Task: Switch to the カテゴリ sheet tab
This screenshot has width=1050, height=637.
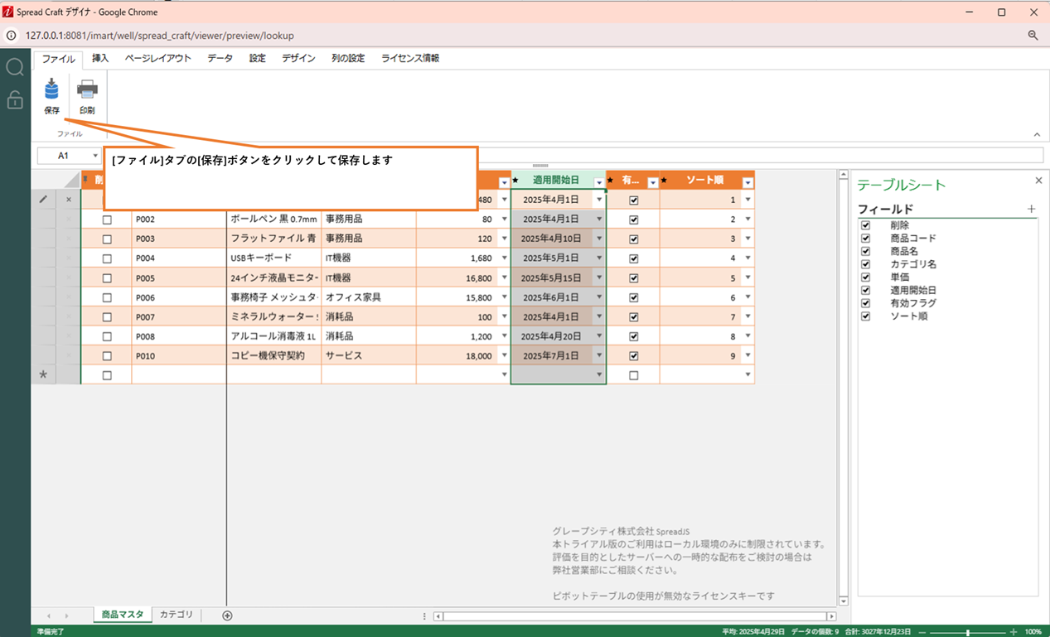Action: pyautogui.click(x=176, y=615)
